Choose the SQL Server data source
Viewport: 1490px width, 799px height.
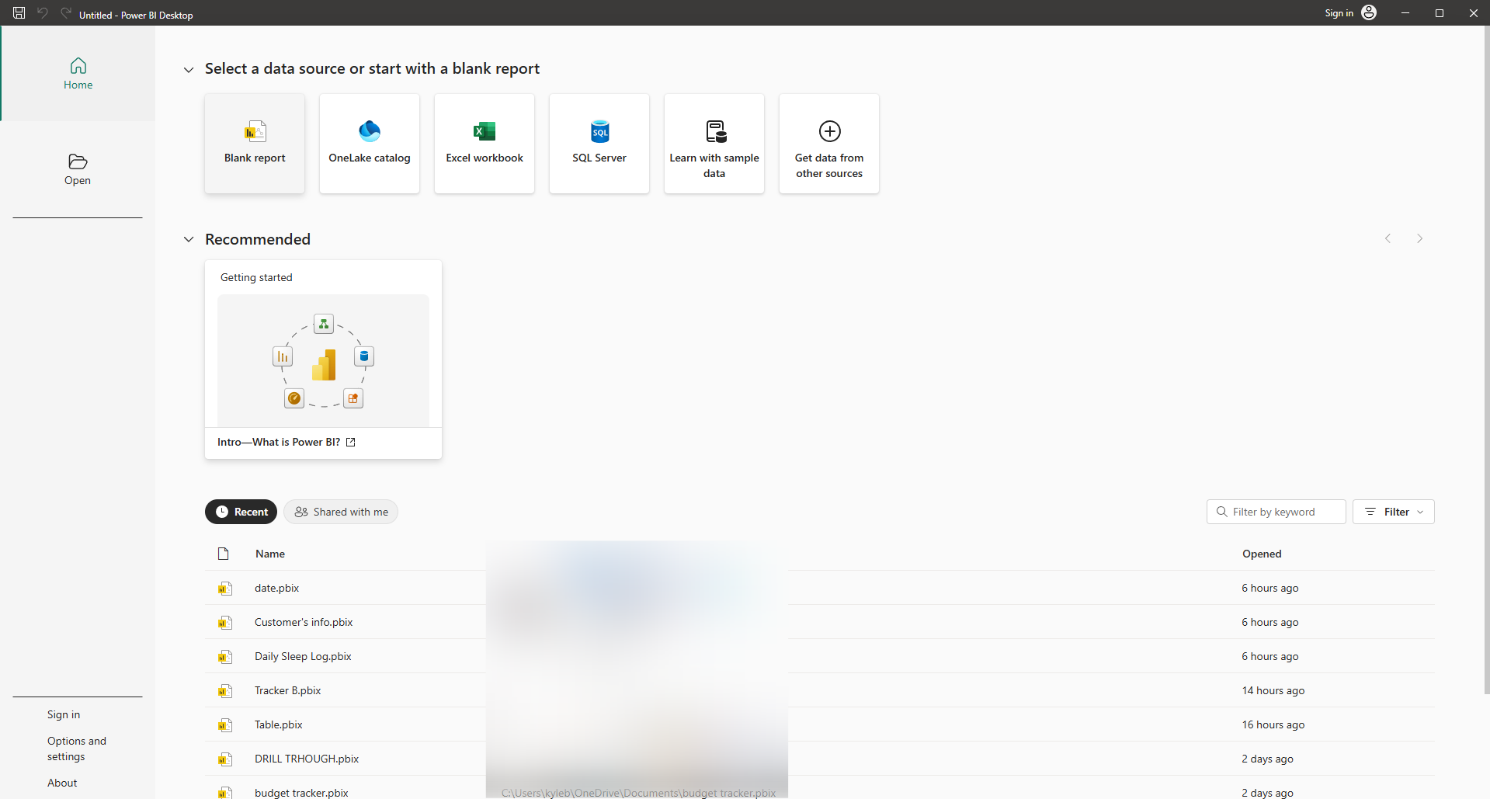(599, 144)
